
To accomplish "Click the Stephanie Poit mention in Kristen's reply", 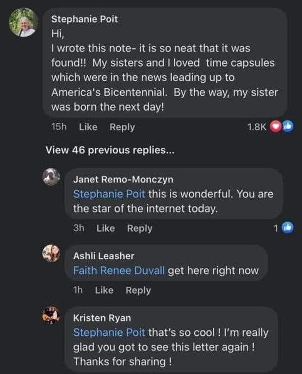I will point(109,332).
